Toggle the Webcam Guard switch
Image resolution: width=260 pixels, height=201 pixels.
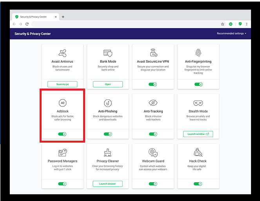coord(153,184)
